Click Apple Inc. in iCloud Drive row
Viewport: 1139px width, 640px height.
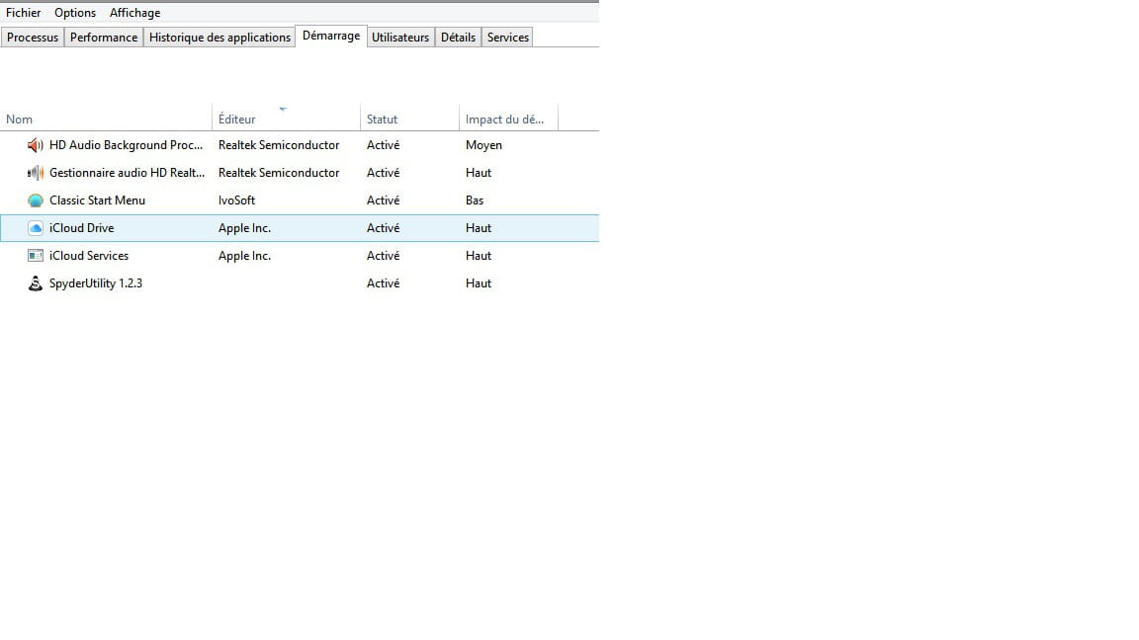245,228
